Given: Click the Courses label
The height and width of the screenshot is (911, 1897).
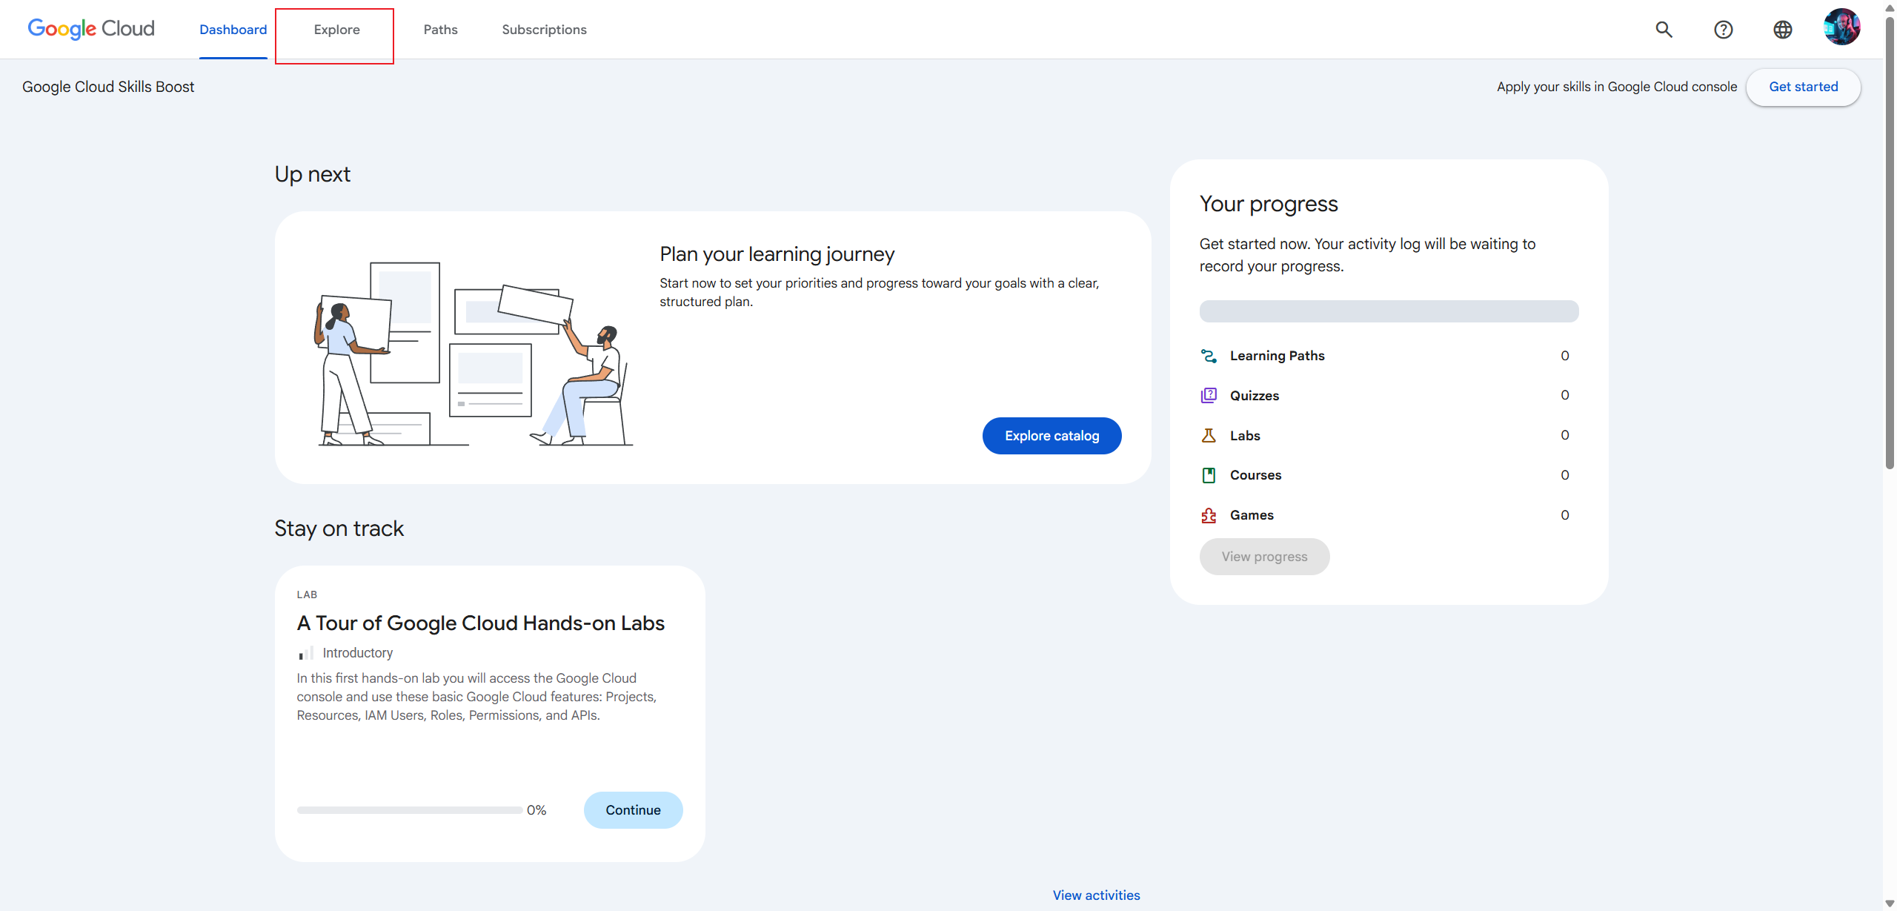Looking at the screenshot, I should 1256,475.
